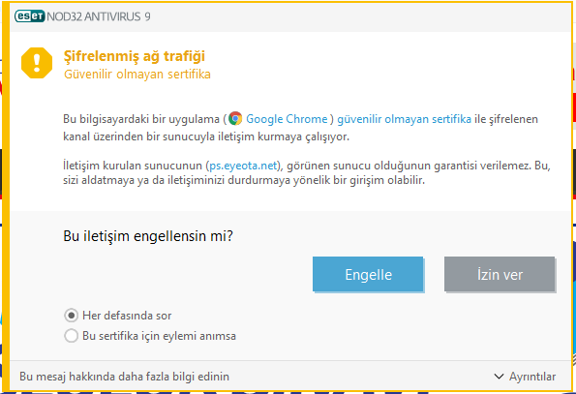Follow the ps.eyeota.net server link

243,166
